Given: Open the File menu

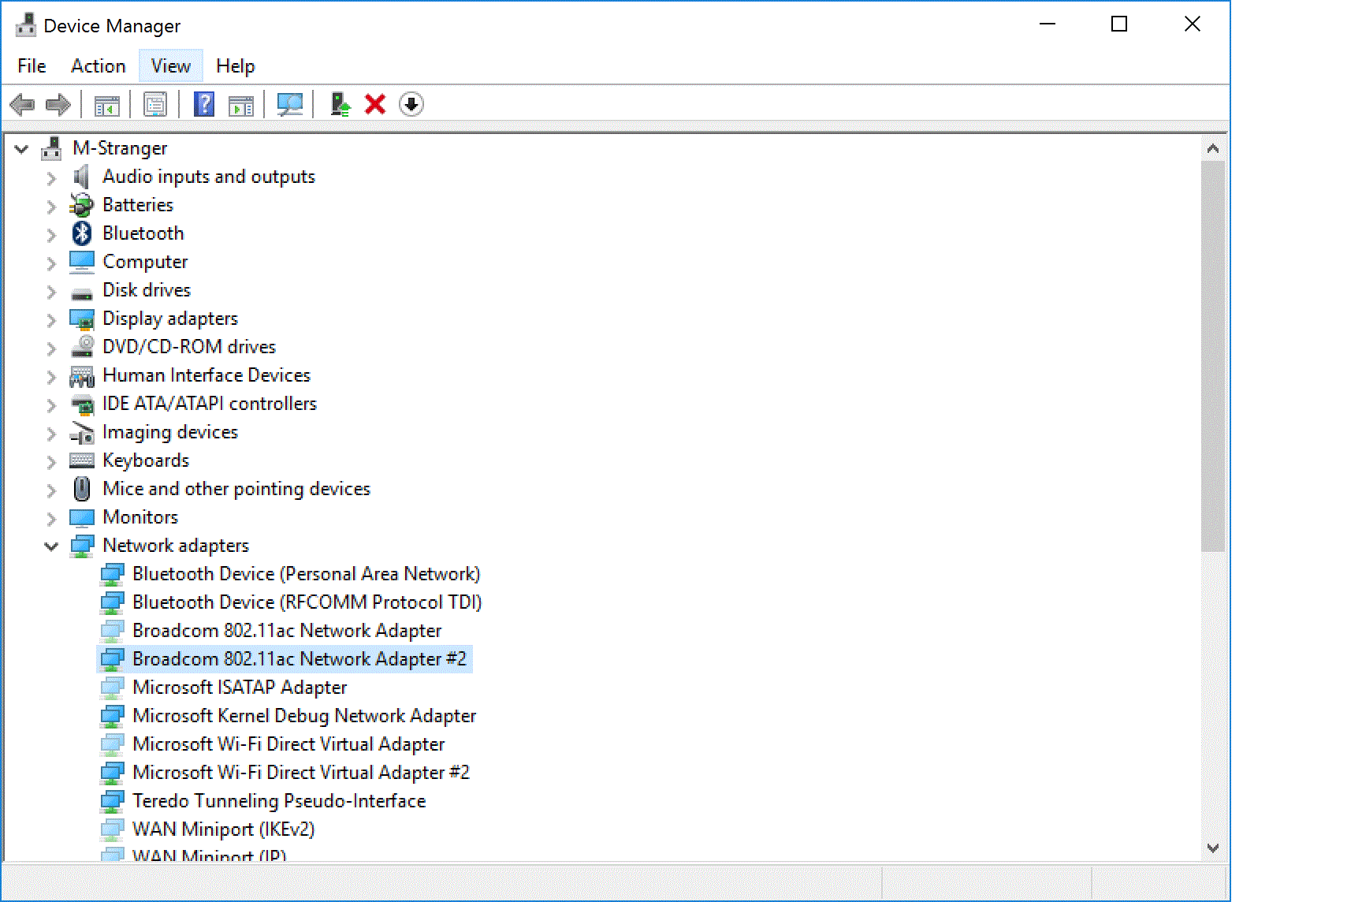Looking at the screenshot, I should point(32,66).
